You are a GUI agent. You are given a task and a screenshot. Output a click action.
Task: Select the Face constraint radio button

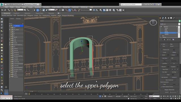point(161,46)
